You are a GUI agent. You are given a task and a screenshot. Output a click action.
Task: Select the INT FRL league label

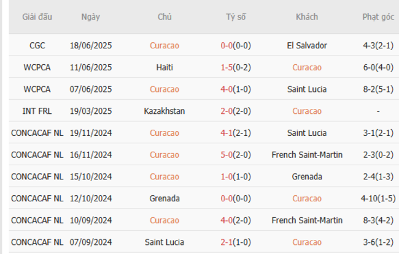tap(37, 111)
